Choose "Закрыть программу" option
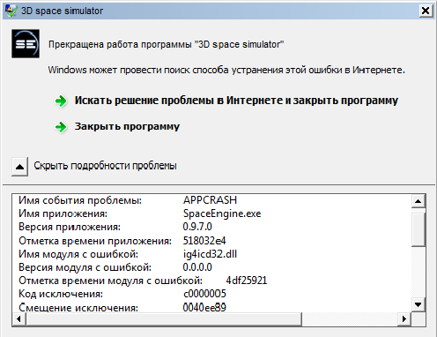 127,126
